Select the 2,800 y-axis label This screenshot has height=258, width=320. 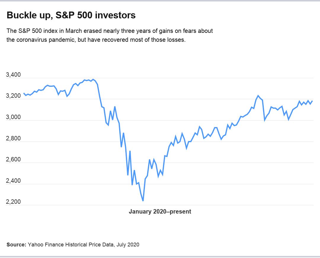coord(13,139)
